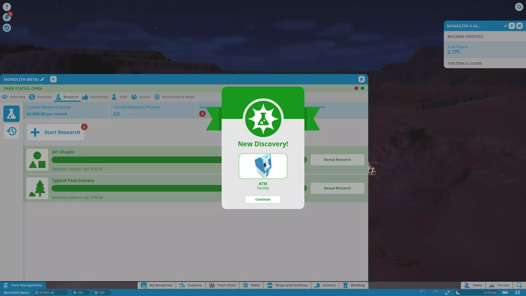The image size is (526, 296).
Task: Click the guest count 130 indicator
Action: coord(102,292)
